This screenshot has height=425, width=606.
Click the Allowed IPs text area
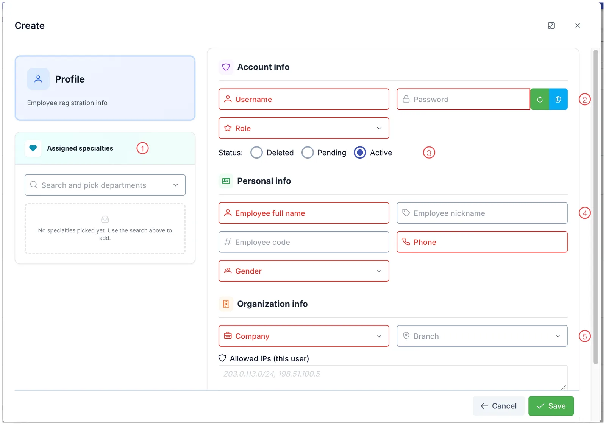(393, 378)
